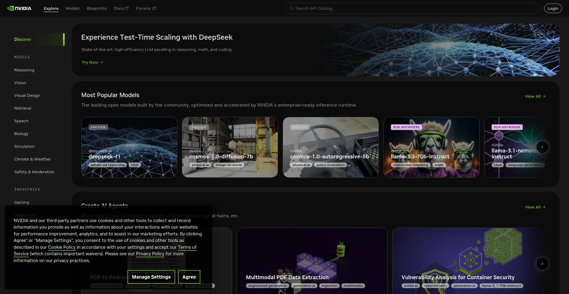The height and width of the screenshot is (294, 569).
Task: Select the Biology category
Action: pos(21,134)
